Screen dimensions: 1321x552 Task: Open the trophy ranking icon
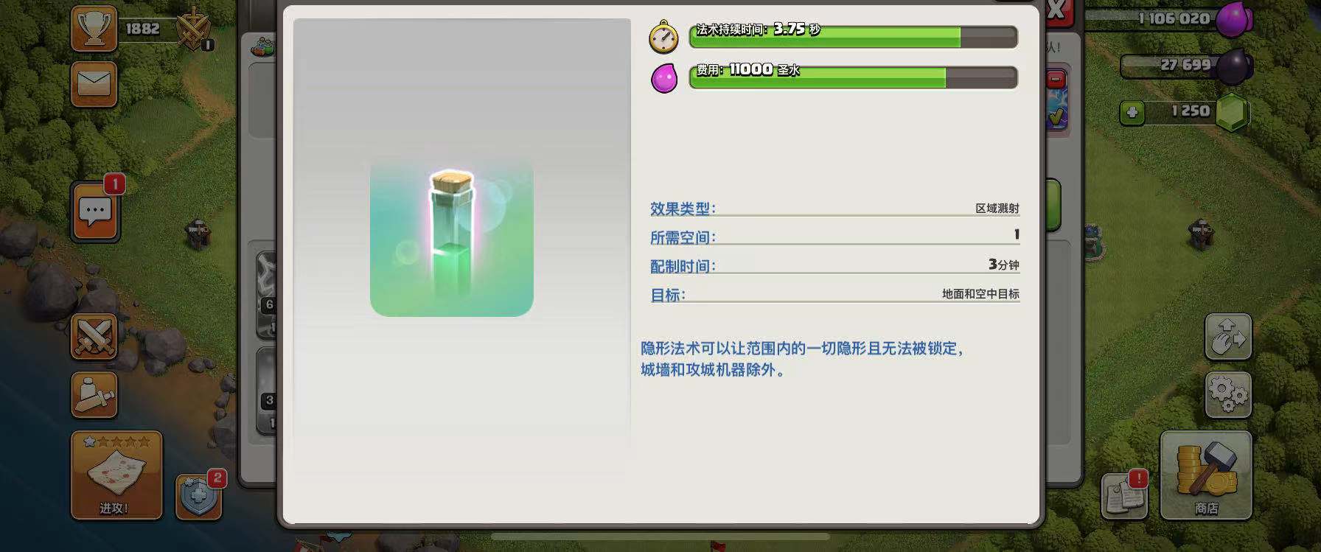coord(94,29)
